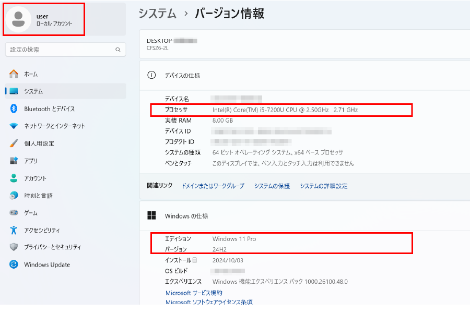Click the デバイス名 label
Screen dimensions: 470x313
tap(177, 99)
